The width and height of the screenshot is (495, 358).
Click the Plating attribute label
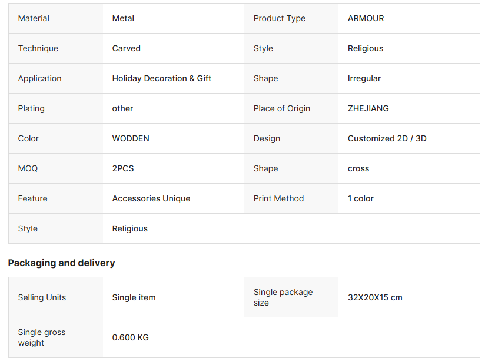pos(31,108)
